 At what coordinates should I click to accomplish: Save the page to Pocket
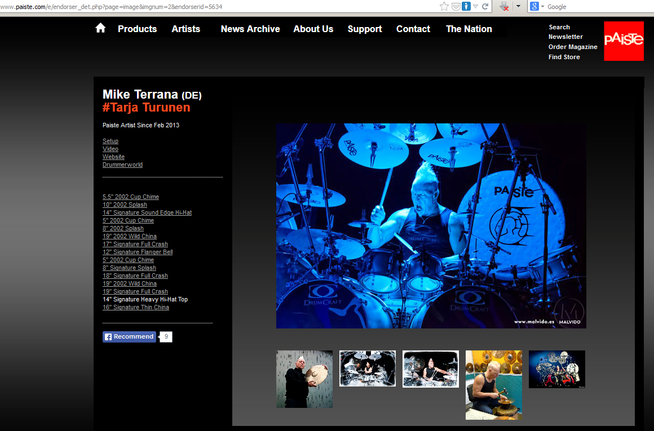456,6
